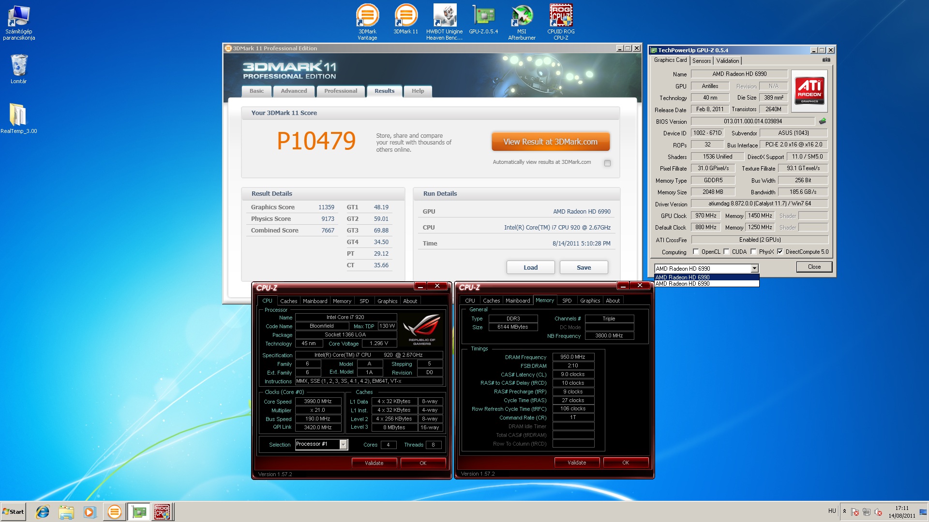Click the BIOS save chip icon in GPU-Z

[822, 121]
